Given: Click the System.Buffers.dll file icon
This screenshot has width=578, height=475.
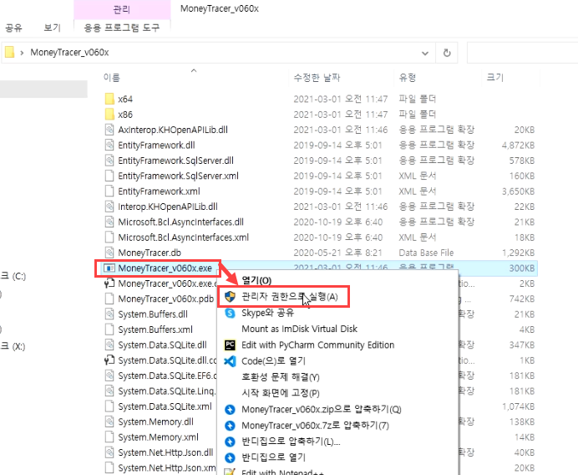Looking at the screenshot, I should tap(109, 314).
